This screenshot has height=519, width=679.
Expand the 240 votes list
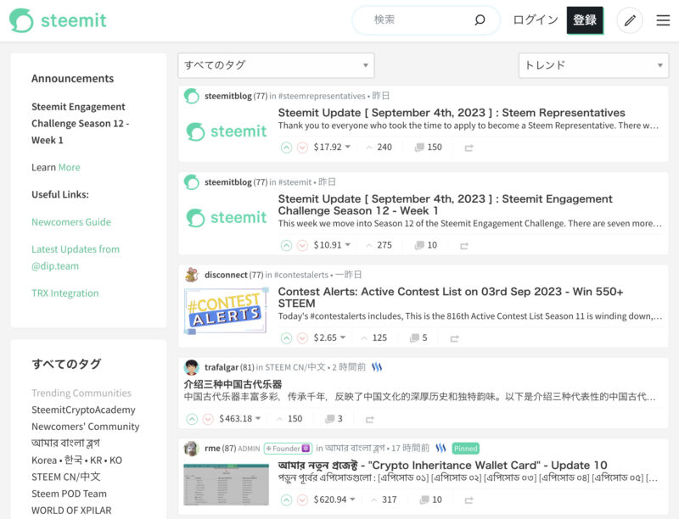point(379,147)
